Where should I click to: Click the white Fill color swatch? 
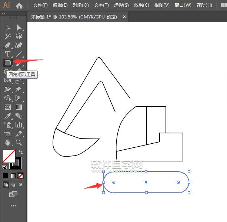click(7, 155)
